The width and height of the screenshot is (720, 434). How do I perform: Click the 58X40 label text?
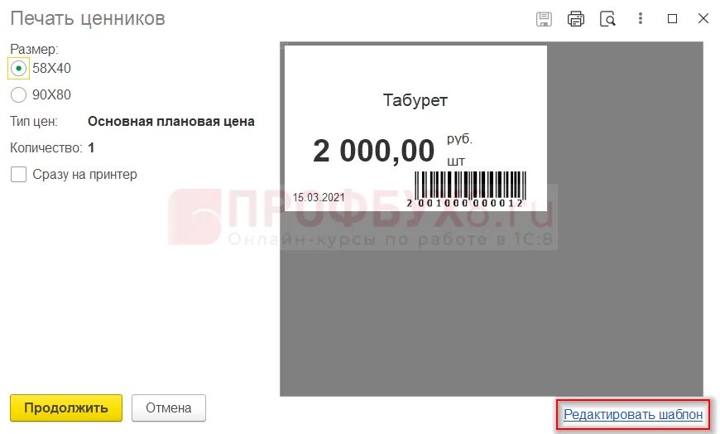pos(51,69)
